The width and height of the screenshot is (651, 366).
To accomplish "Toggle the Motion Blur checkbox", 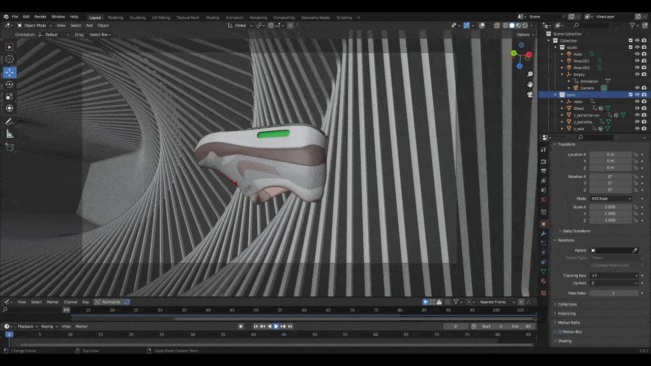I will 560,332.
